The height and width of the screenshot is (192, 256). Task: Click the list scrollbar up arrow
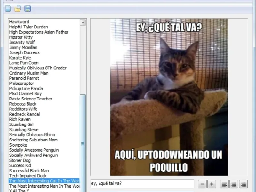tap(83, 22)
